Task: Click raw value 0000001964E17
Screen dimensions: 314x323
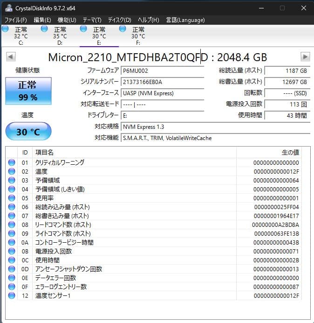Action: pos(276,216)
